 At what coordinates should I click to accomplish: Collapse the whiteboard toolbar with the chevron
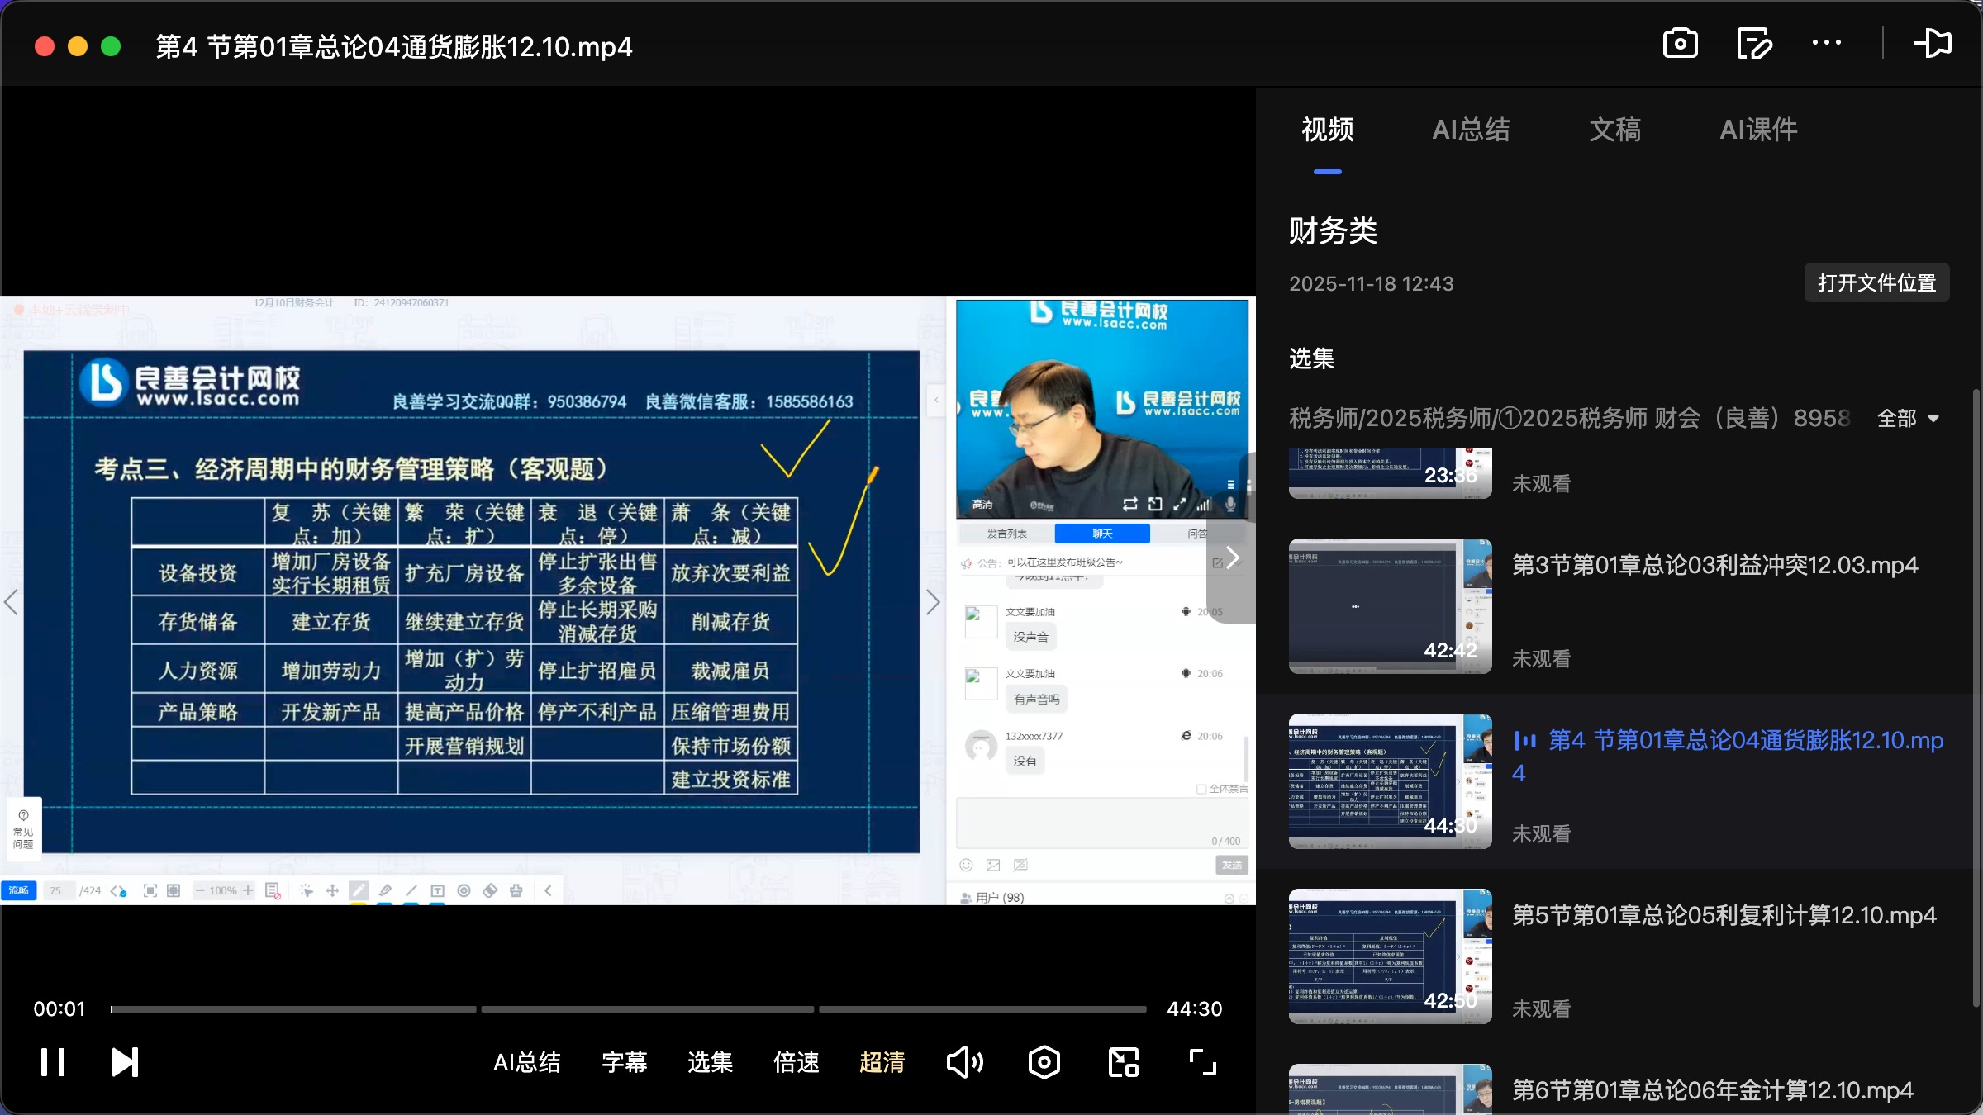(549, 890)
